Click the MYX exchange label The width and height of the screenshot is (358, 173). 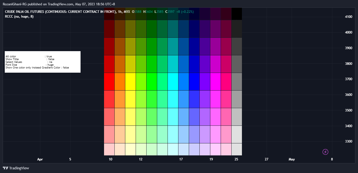pyautogui.click(x=127, y=12)
